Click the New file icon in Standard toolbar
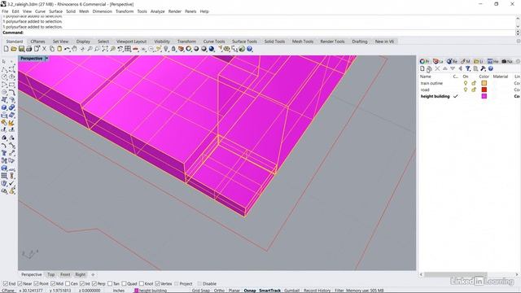521x293 pixels. (6, 49)
